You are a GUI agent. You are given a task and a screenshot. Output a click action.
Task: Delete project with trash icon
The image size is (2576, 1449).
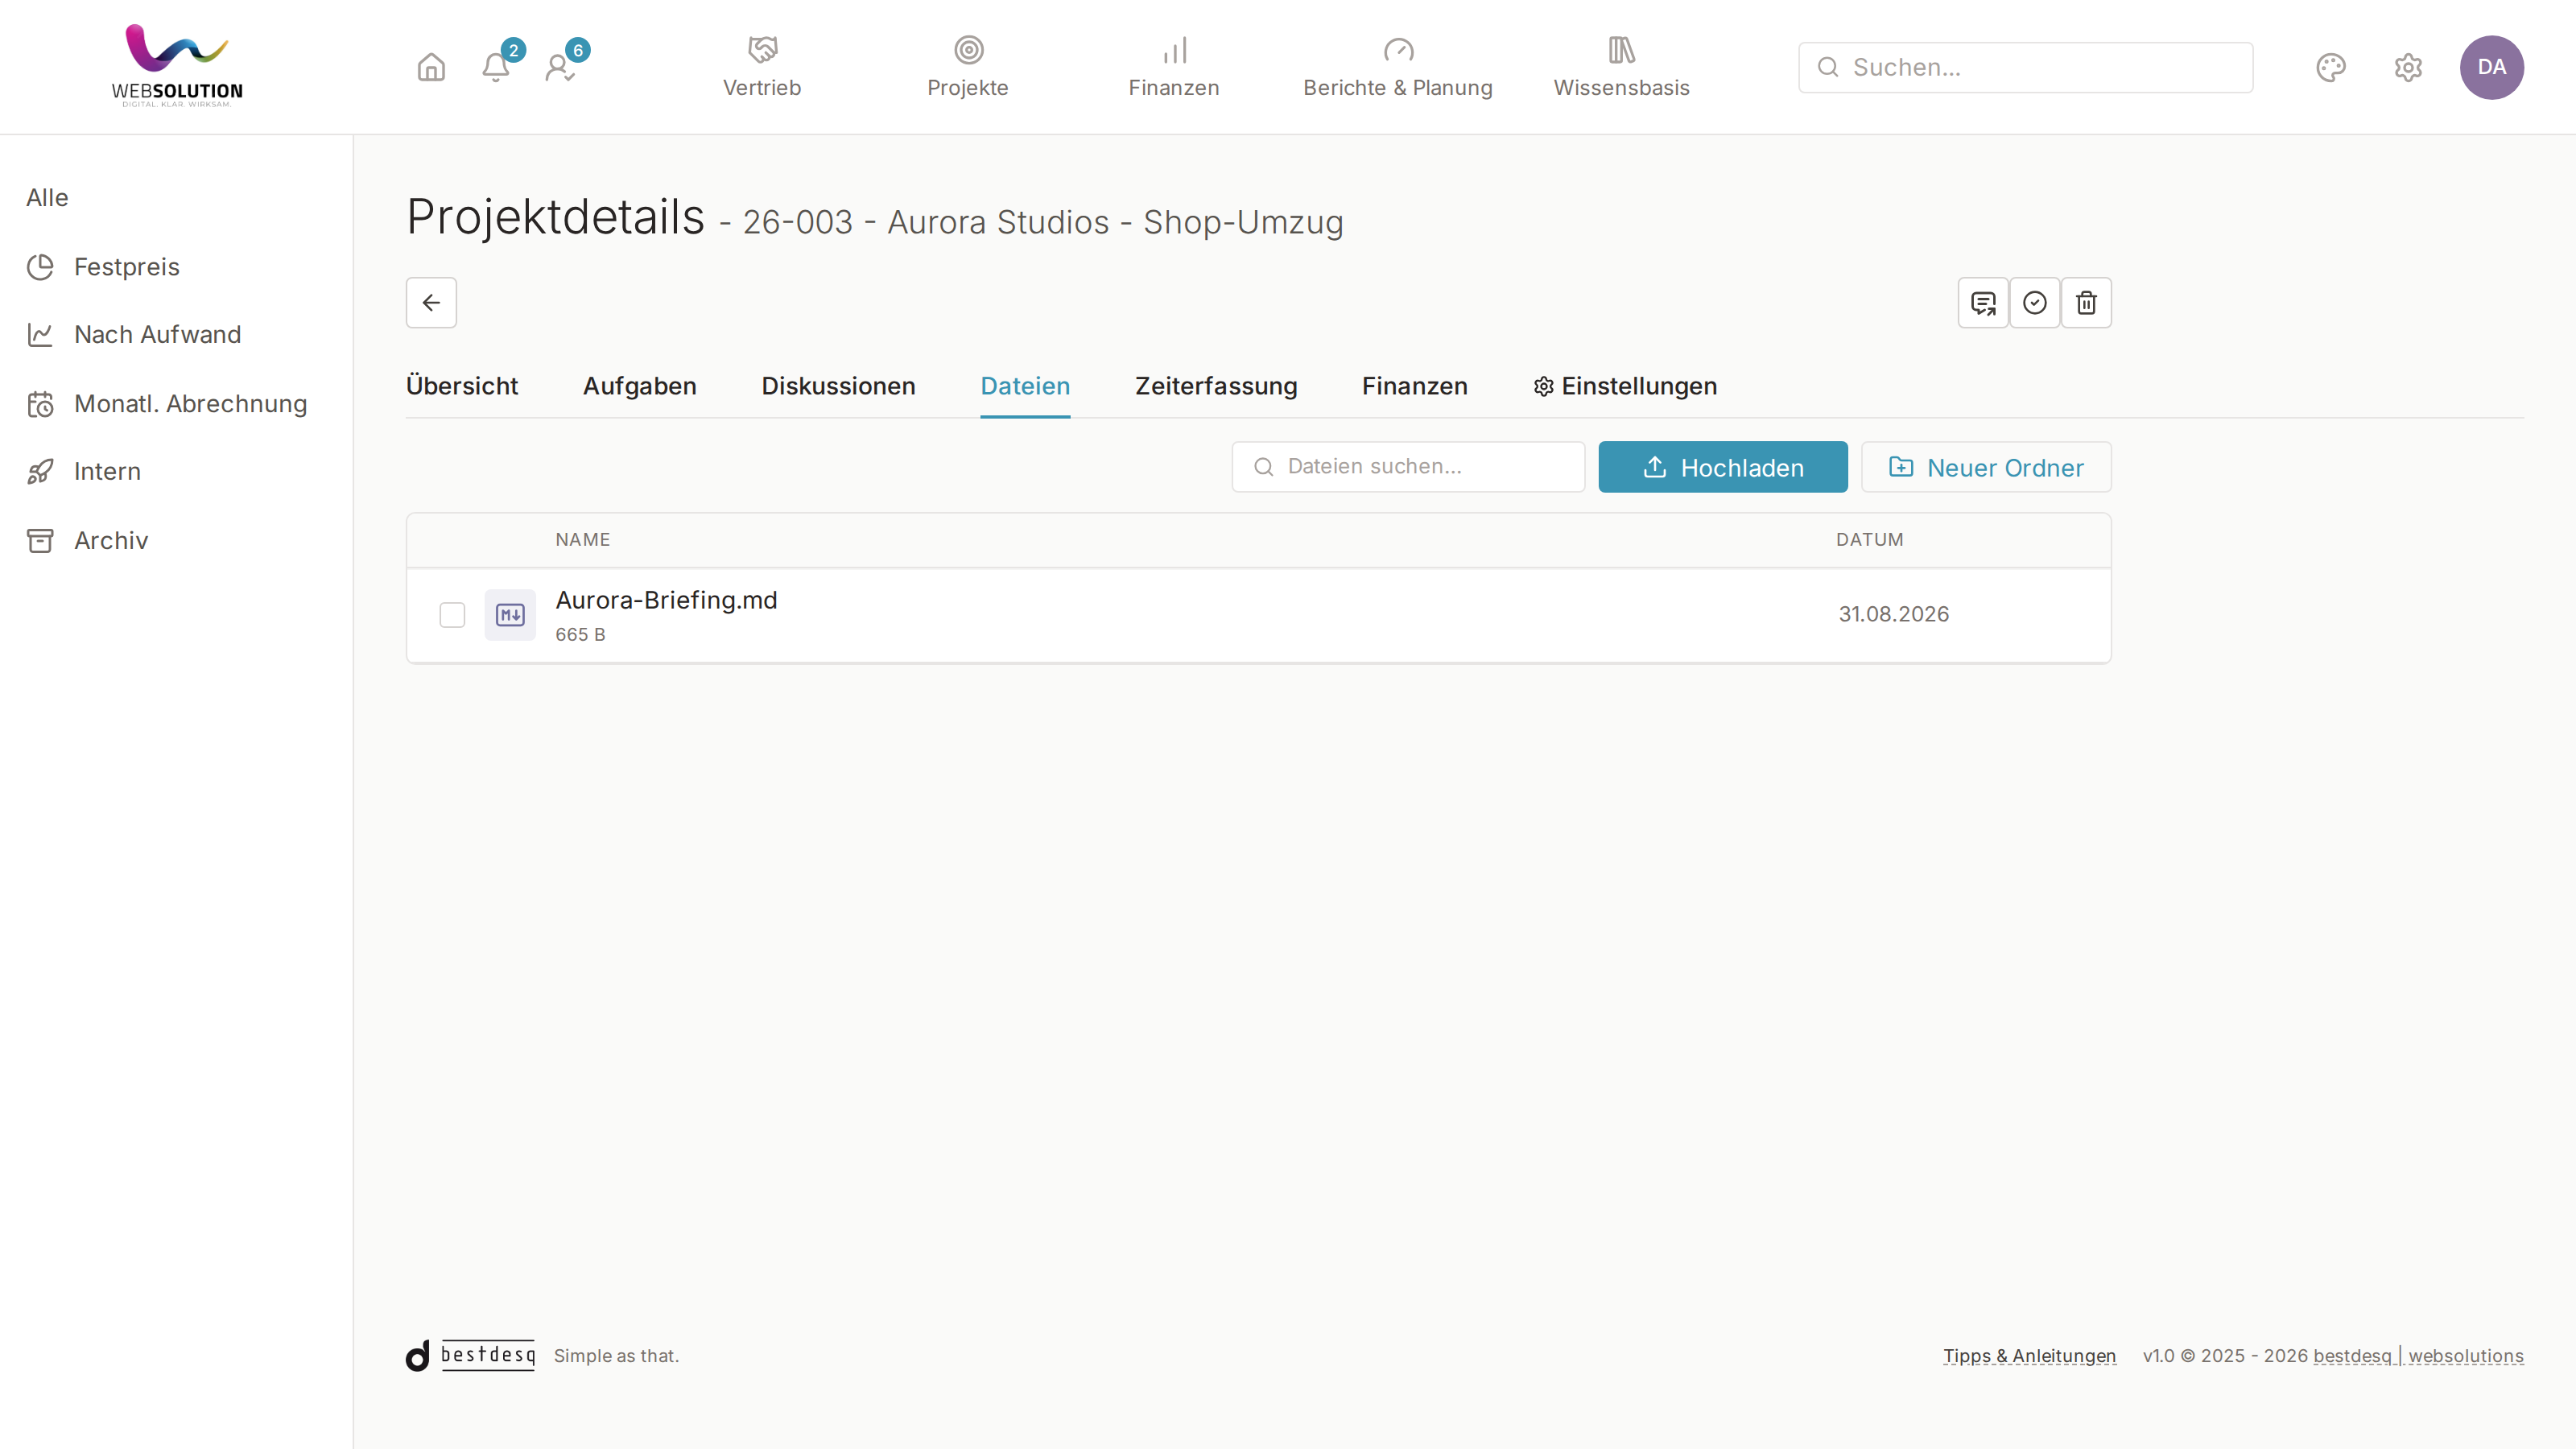pyautogui.click(x=2086, y=302)
